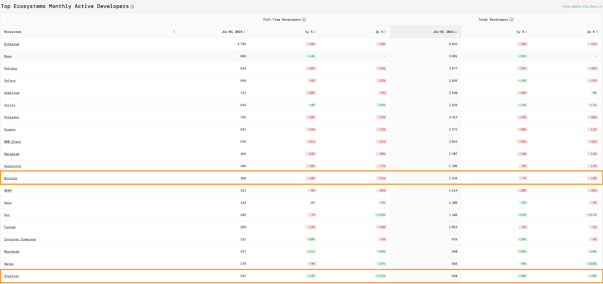The width and height of the screenshot is (603, 284).
Task: Click info icon next to Full-Time Developers
Action: click(304, 19)
